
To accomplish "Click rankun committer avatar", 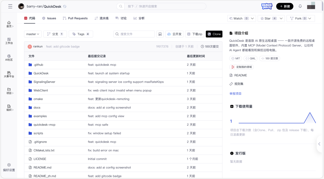I will 29,46.
